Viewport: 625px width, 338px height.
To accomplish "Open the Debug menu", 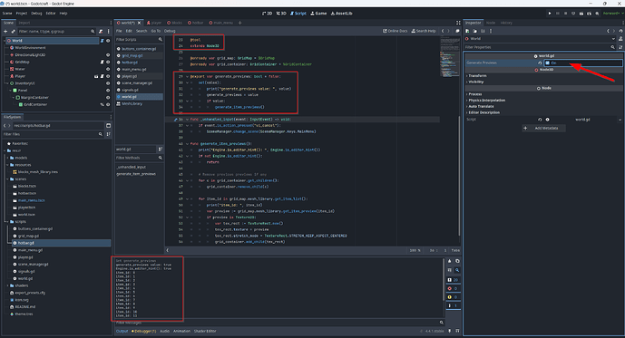I will [36, 13].
